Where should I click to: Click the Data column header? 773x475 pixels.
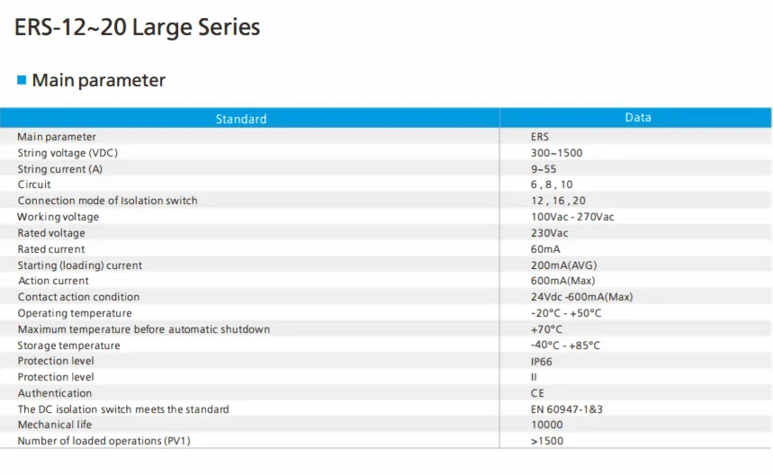[638, 118]
